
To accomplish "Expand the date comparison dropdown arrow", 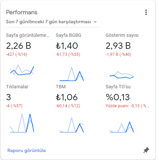I will [x=95, y=22].
